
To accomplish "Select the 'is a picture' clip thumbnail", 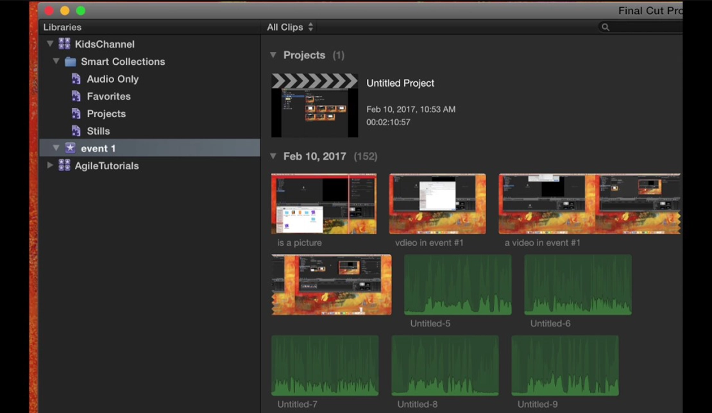I will (x=323, y=203).
